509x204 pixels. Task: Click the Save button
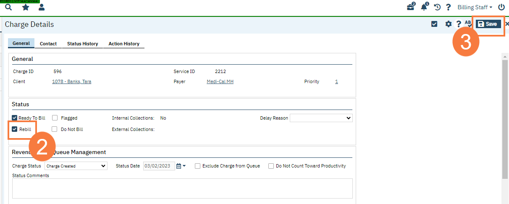[488, 24]
